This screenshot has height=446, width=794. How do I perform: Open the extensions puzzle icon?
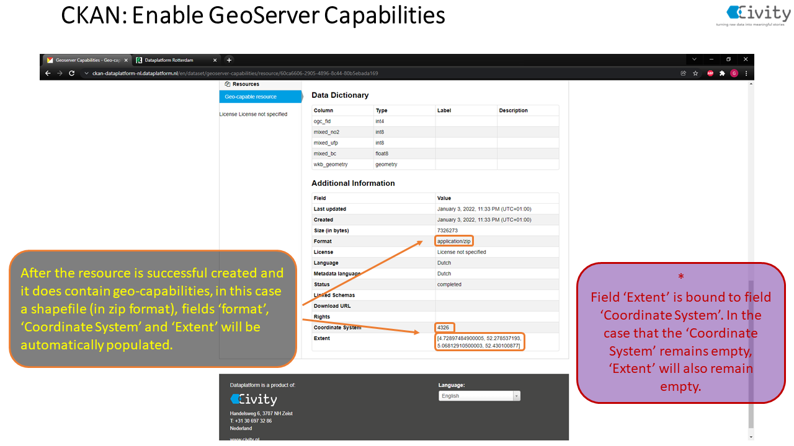[722, 73]
